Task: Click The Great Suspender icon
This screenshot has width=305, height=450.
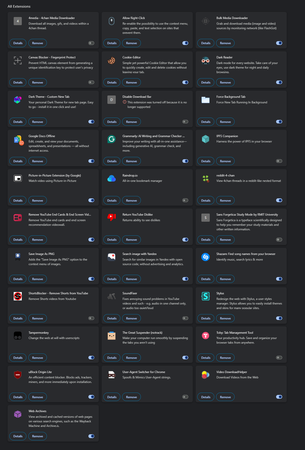Action: click(x=111, y=336)
